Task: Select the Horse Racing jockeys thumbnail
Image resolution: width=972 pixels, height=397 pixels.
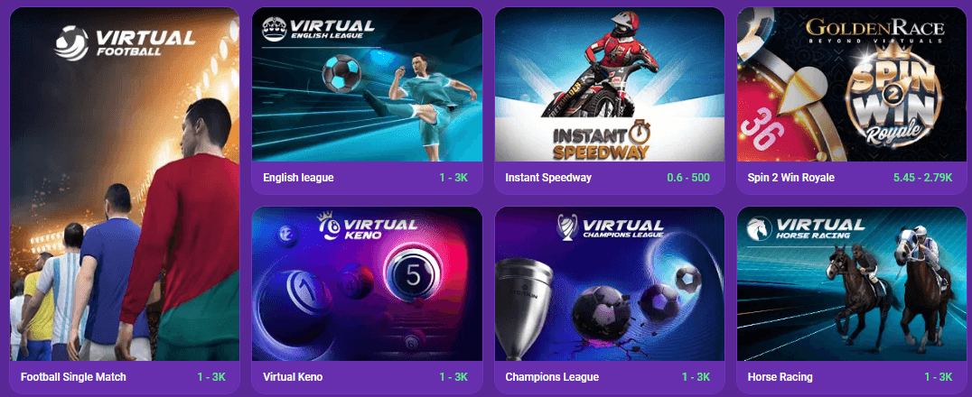Action: [852, 283]
